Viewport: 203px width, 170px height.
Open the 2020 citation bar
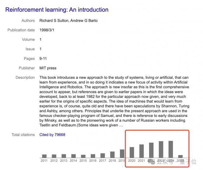pos(132,152)
